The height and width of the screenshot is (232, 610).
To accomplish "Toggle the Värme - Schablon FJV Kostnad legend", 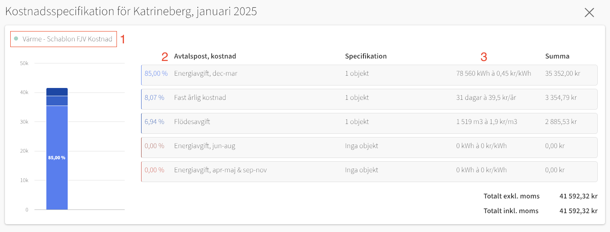I will (67, 39).
